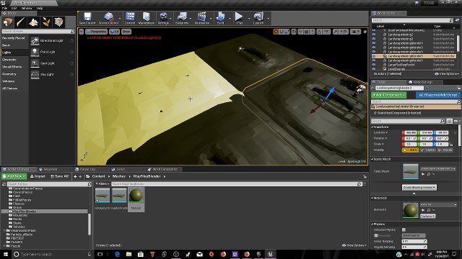Open the Cinematics toolbar icon
This screenshot has width=462, height=259.
click(202, 18)
